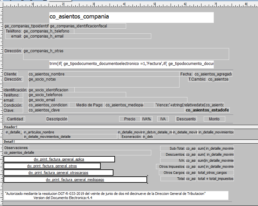Click the in_detalle_movimientos_detalle field
Viewport: 258px width, 206px height.
click(70, 137)
